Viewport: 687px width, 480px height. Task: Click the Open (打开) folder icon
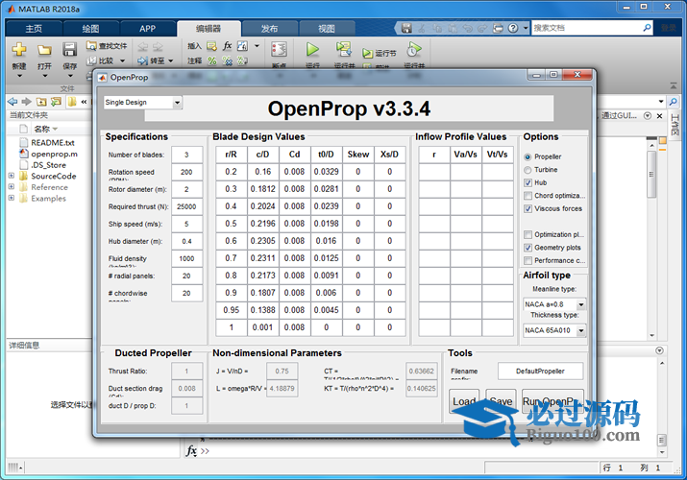[44, 49]
